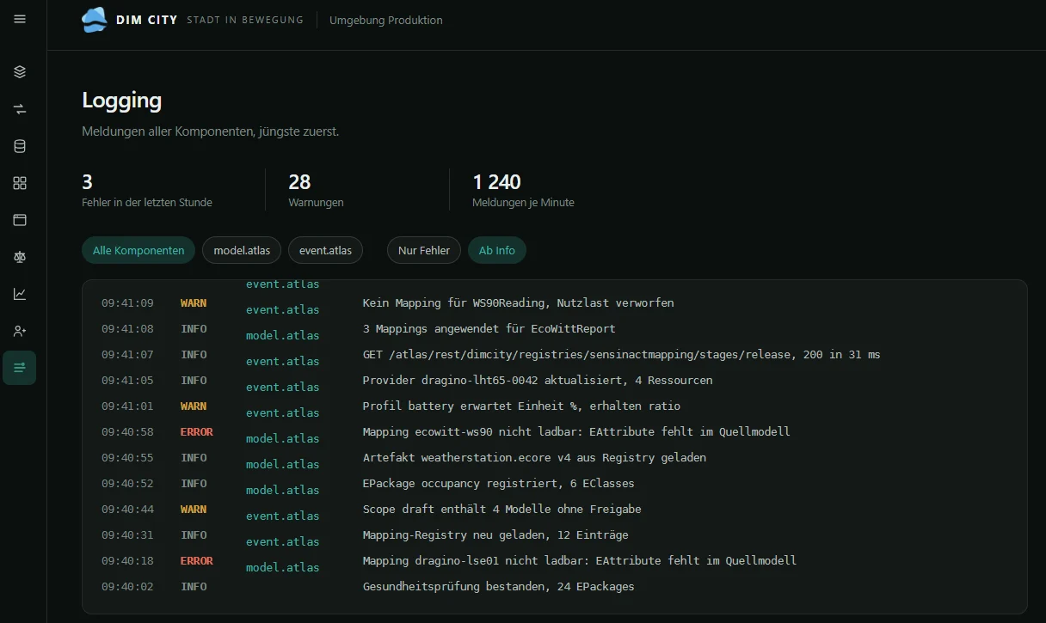Toggle the event.atlas filter chip
Screen dimensions: 1046x623
point(325,250)
